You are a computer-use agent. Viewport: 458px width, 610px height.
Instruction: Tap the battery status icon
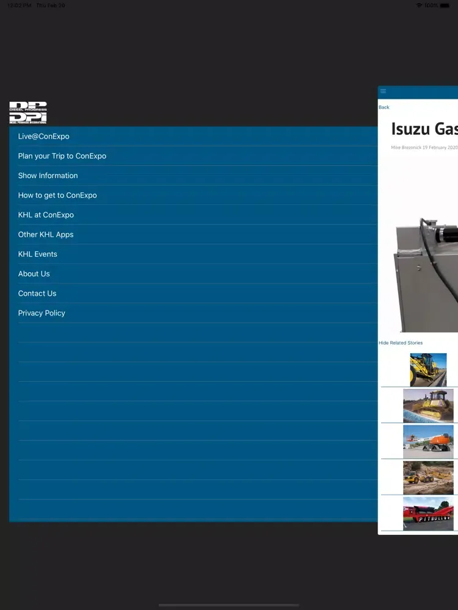[445, 5]
